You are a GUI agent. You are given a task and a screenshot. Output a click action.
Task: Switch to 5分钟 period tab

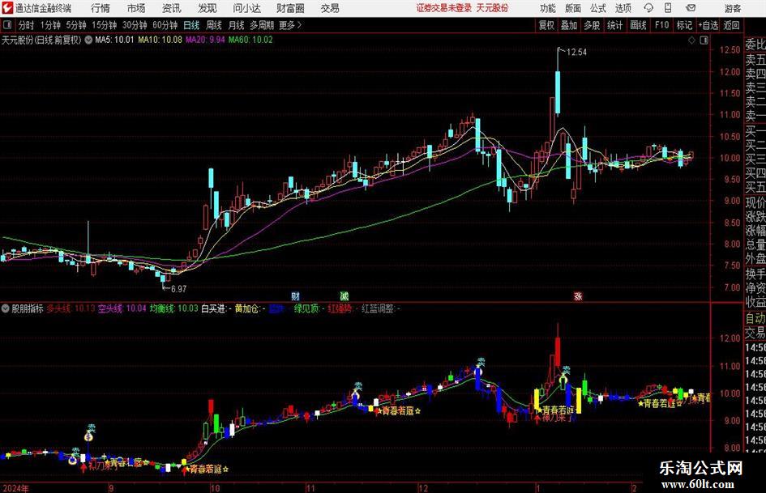(x=76, y=25)
